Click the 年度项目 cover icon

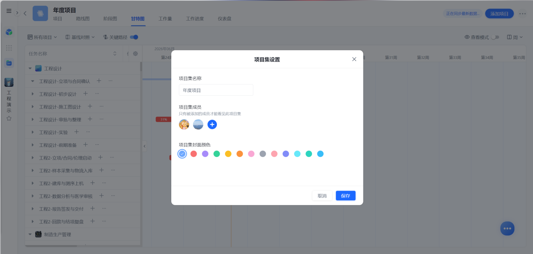click(x=40, y=13)
